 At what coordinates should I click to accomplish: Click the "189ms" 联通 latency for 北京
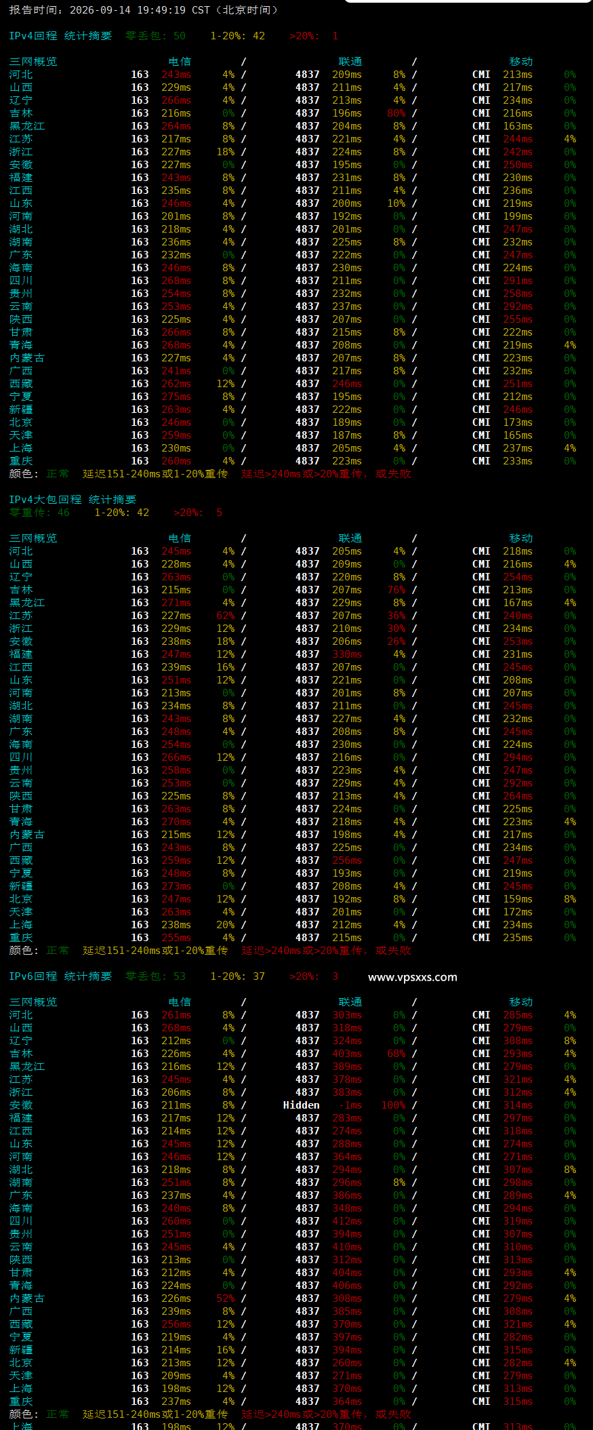point(347,422)
